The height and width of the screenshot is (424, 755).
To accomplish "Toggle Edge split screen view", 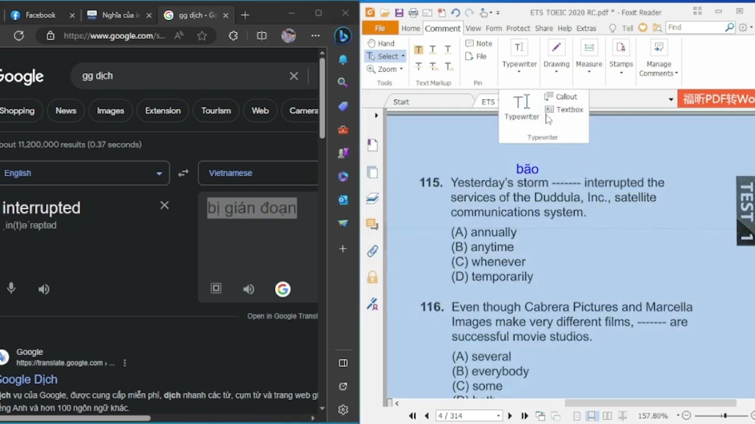I will tap(262, 36).
